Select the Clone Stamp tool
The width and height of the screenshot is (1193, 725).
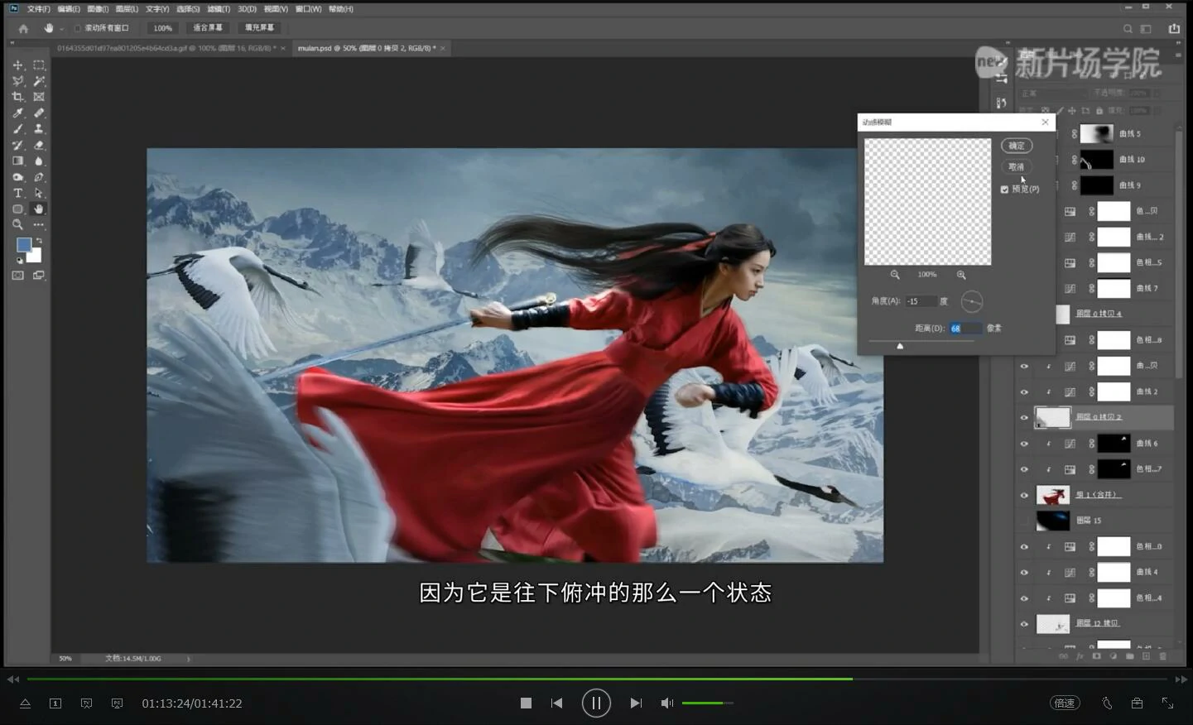coord(39,129)
